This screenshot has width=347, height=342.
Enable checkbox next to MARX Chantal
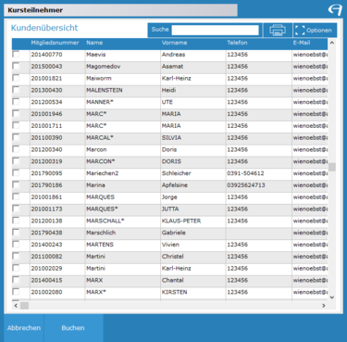16,280
